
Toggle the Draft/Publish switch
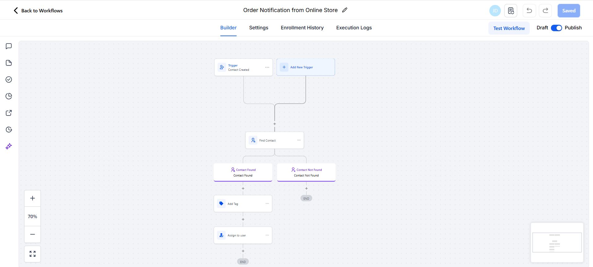tap(556, 28)
